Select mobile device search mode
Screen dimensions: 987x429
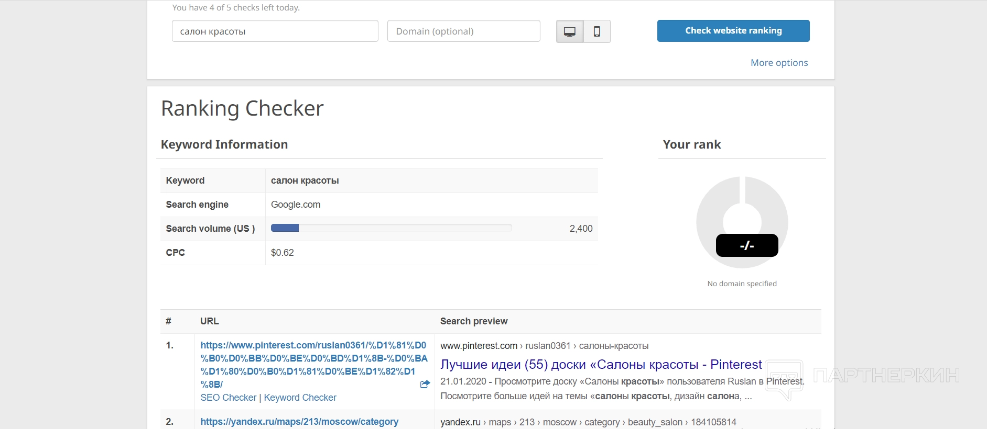(597, 31)
